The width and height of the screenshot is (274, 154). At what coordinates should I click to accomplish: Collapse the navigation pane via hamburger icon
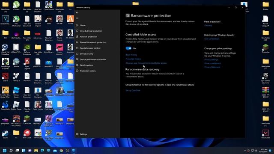click(77, 18)
